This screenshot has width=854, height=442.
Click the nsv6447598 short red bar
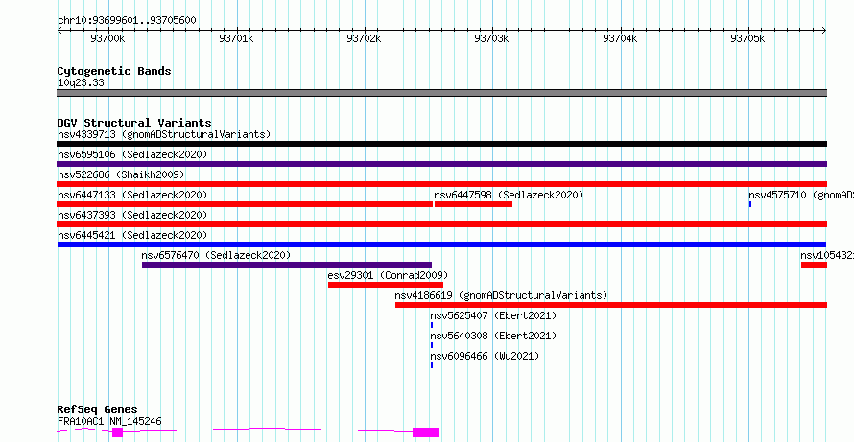[473, 204]
